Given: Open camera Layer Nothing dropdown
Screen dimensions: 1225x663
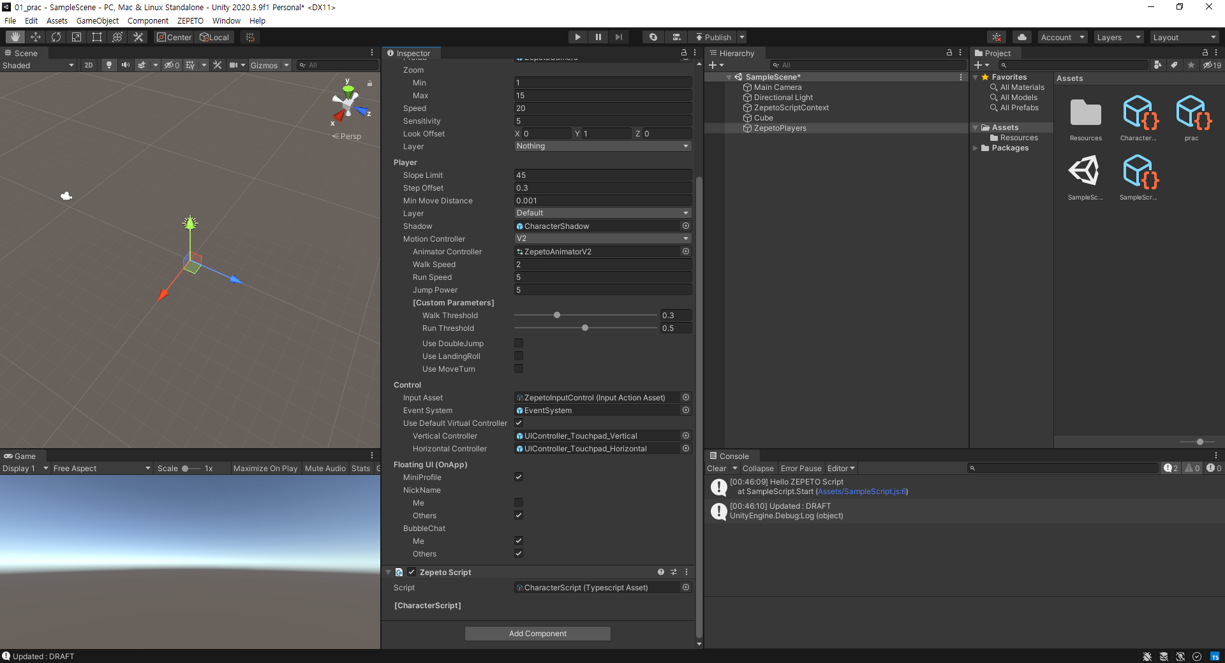Looking at the screenshot, I should pos(603,146).
